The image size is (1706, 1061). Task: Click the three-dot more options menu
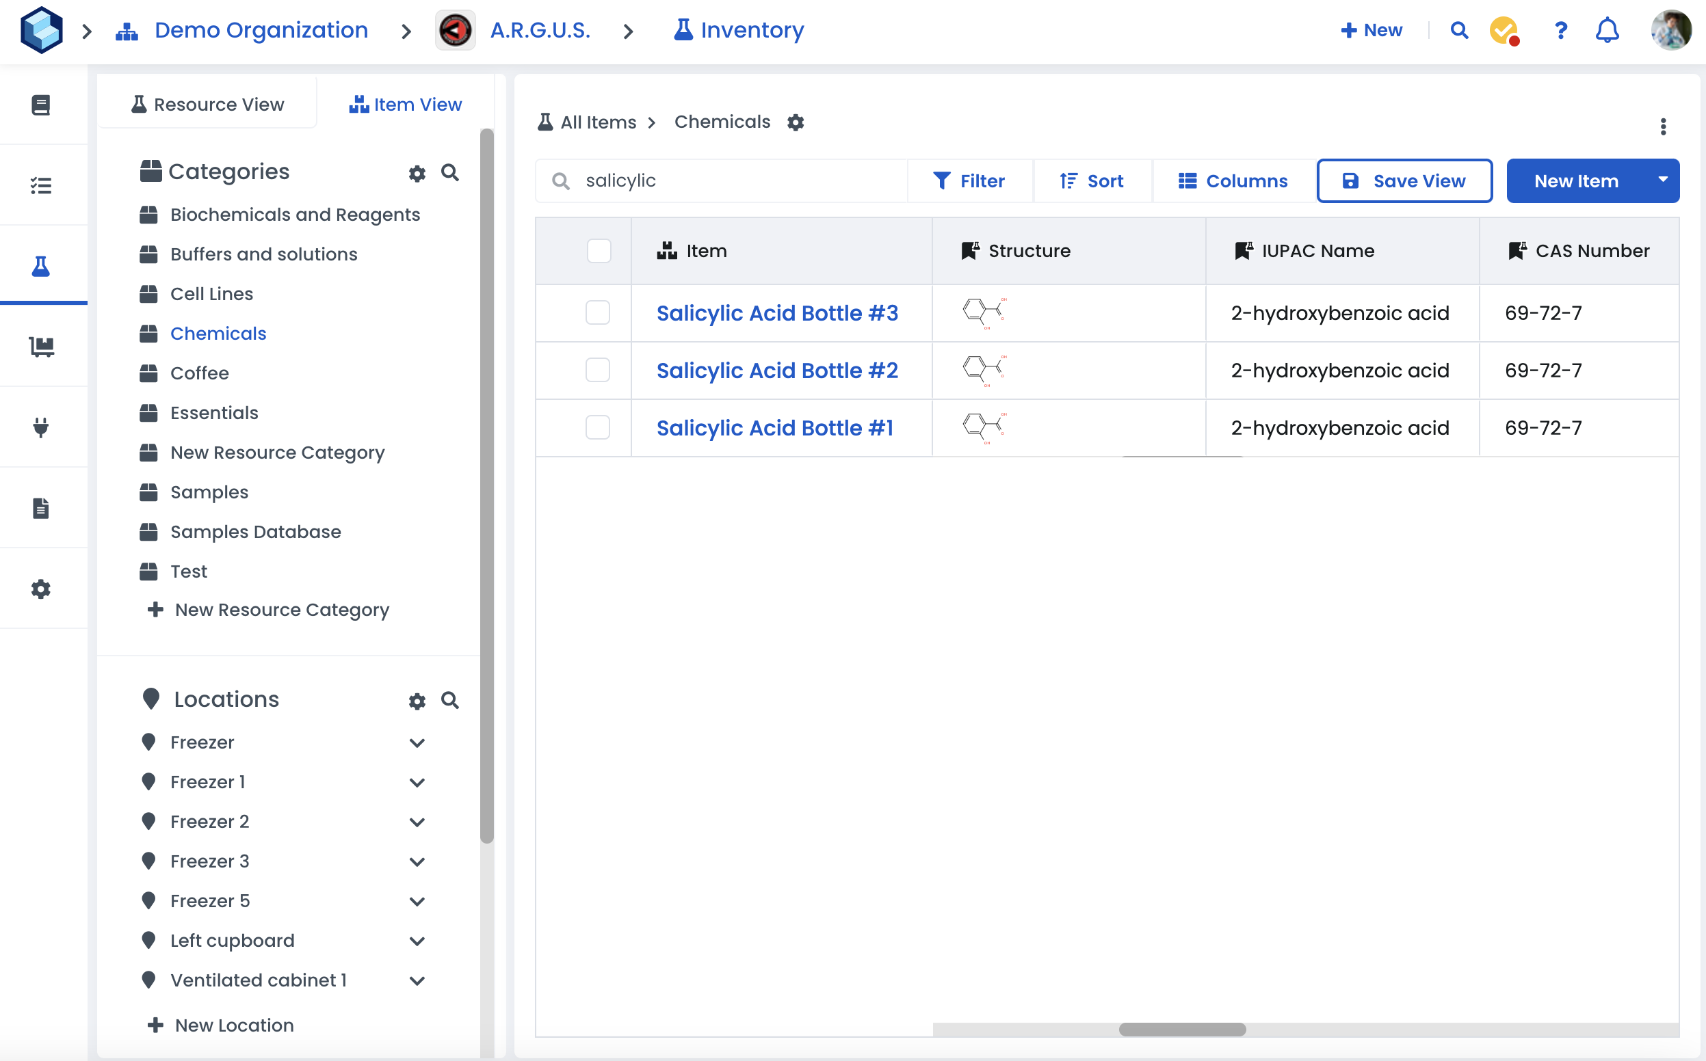pos(1662,127)
